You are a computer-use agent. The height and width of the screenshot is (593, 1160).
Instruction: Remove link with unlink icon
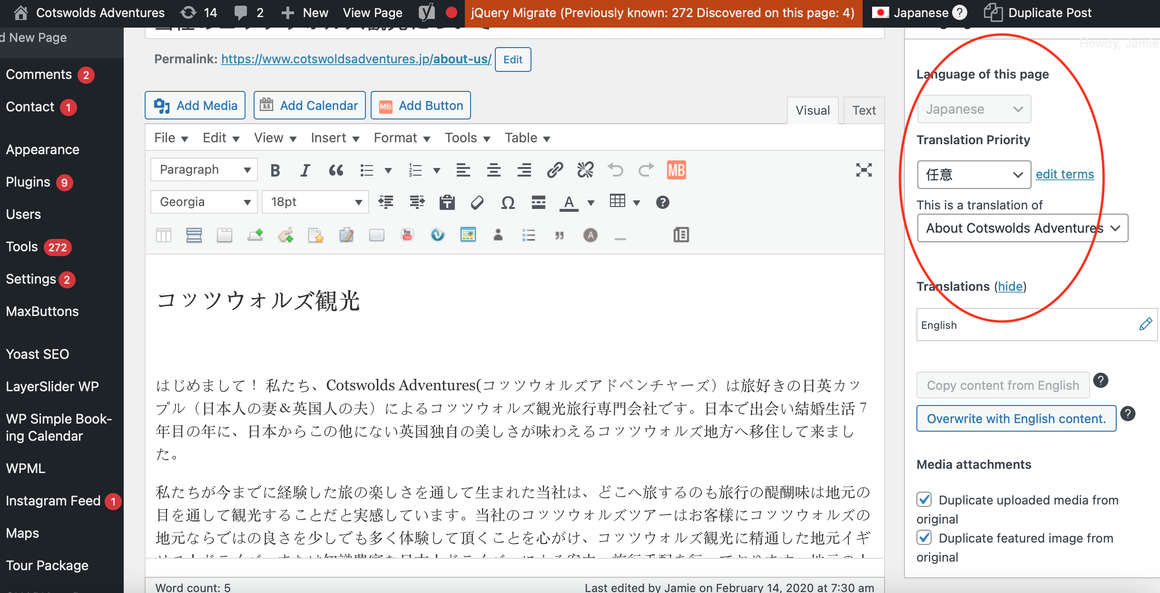pos(585,170)
